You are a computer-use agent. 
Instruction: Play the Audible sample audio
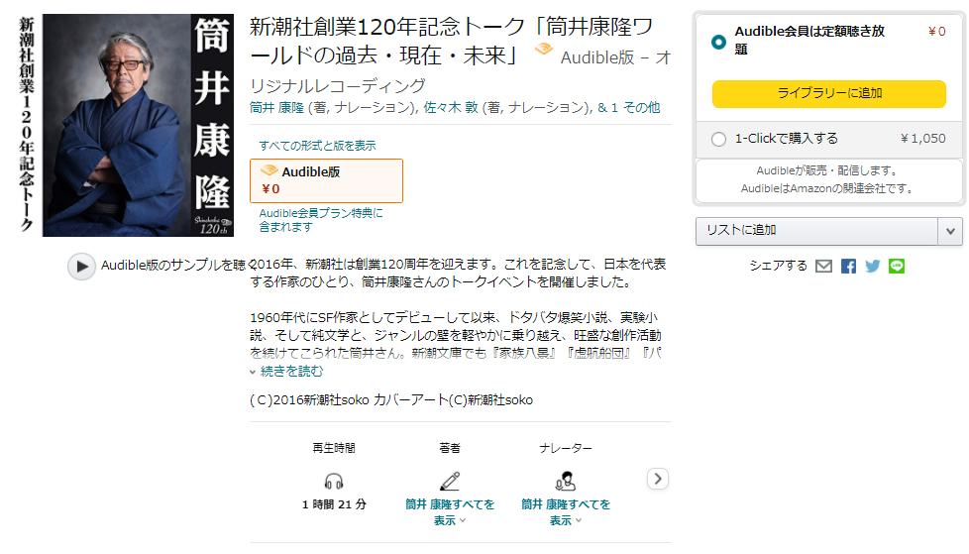click(x=81, y=267)
